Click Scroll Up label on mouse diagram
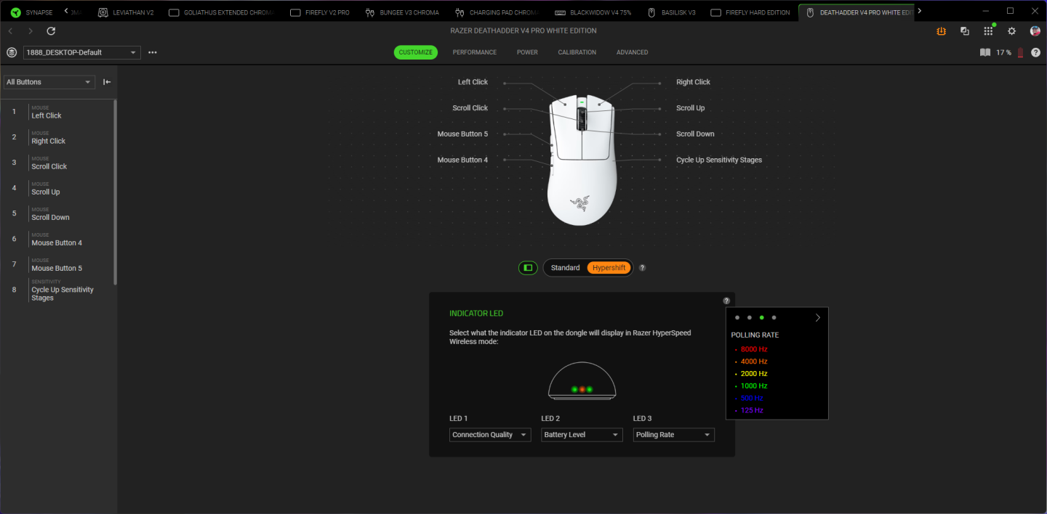1047x514 pixels. coord(690,108)
